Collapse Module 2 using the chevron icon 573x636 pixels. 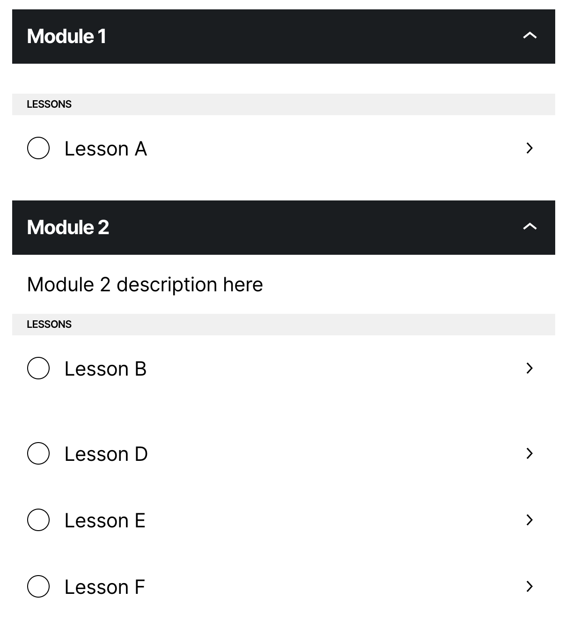pos(529,227)
